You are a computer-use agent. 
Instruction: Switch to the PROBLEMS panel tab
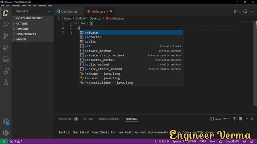pos(65,119)
